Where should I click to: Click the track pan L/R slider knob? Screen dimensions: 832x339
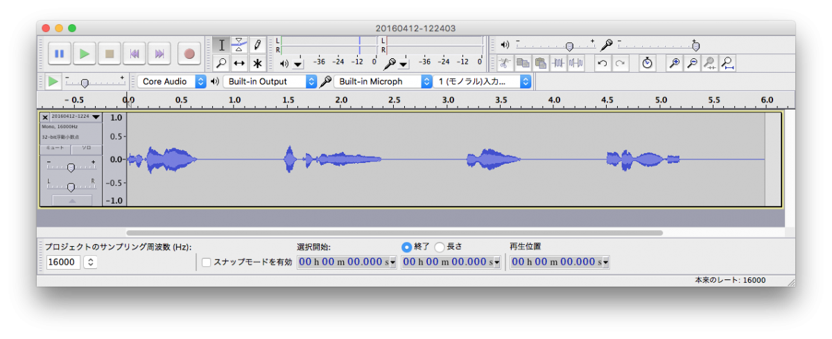(71, 187)
